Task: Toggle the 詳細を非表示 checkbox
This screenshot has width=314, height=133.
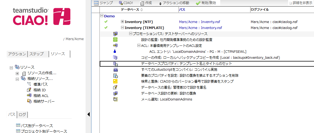Action: (290, 3)
